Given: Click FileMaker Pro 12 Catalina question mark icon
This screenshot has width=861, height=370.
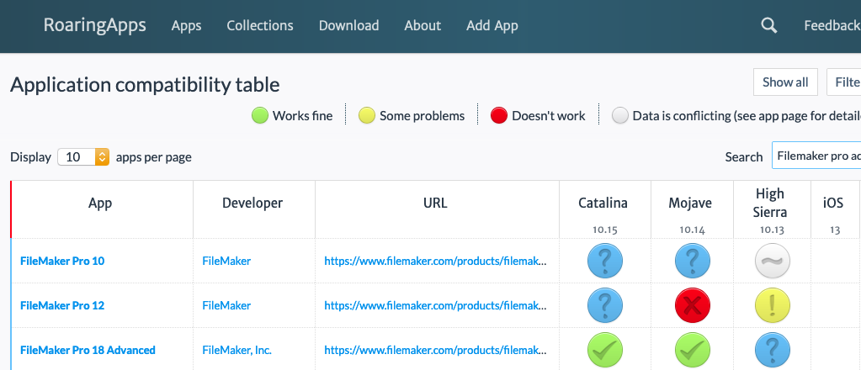Looking at the screenshot, I should point(604,305).
